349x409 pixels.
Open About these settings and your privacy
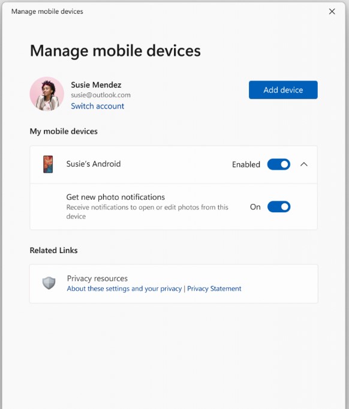point(124,288)
